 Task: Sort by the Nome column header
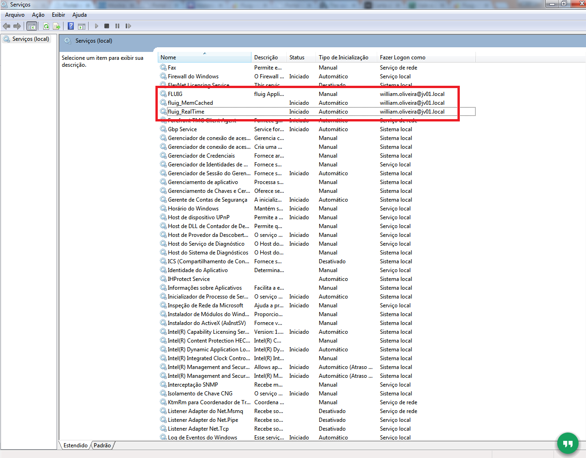pos(205,57)
